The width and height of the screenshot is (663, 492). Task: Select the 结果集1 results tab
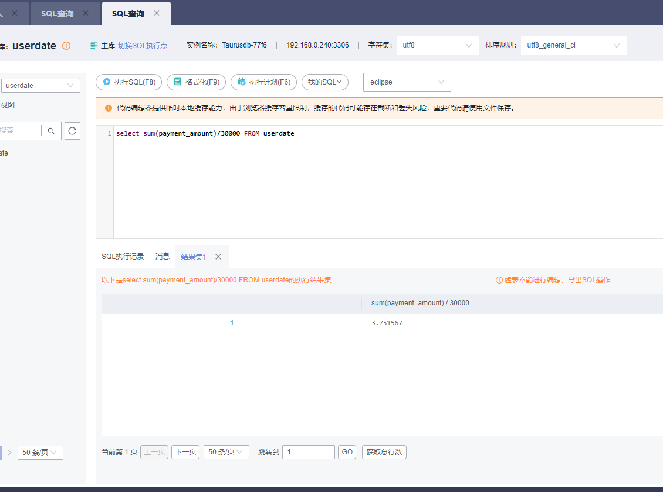(x=193, y=257)
